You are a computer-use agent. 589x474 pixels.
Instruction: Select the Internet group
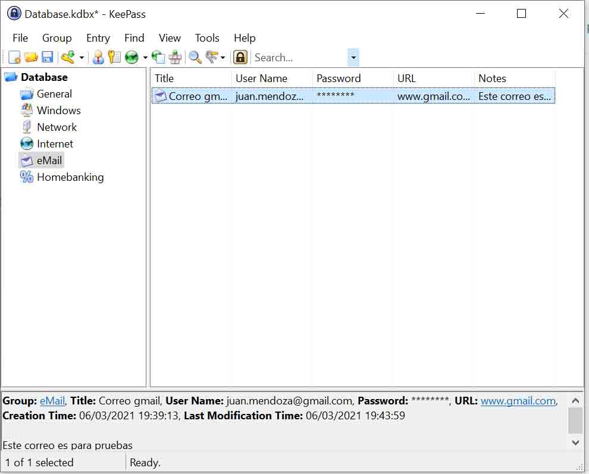[x=55, y=143]
